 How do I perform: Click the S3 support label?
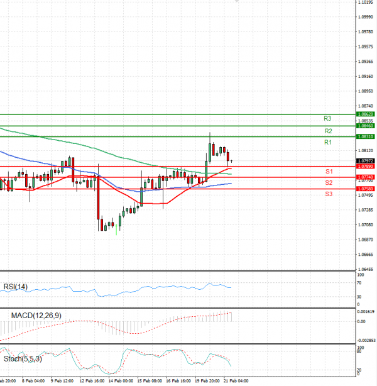(x=329, y=194)
